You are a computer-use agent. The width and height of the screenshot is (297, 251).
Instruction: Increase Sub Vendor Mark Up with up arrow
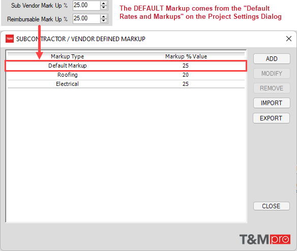click(x=104, y=4)
